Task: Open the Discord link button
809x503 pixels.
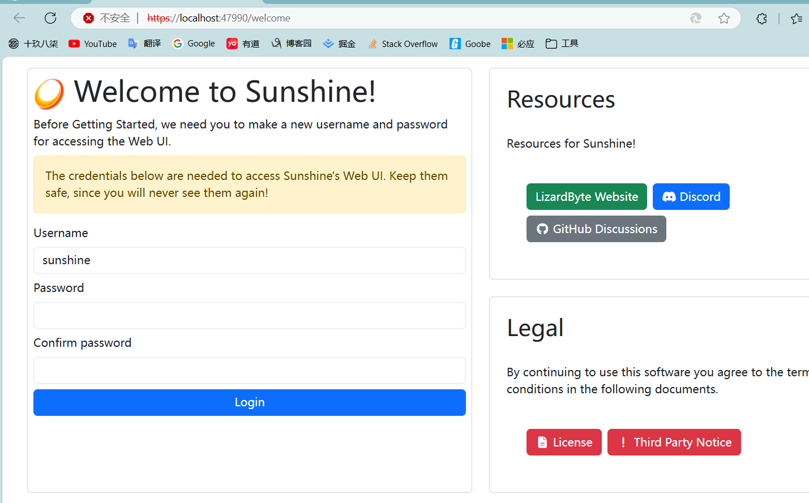Action: pyautogui.click(x=691, y=196)
